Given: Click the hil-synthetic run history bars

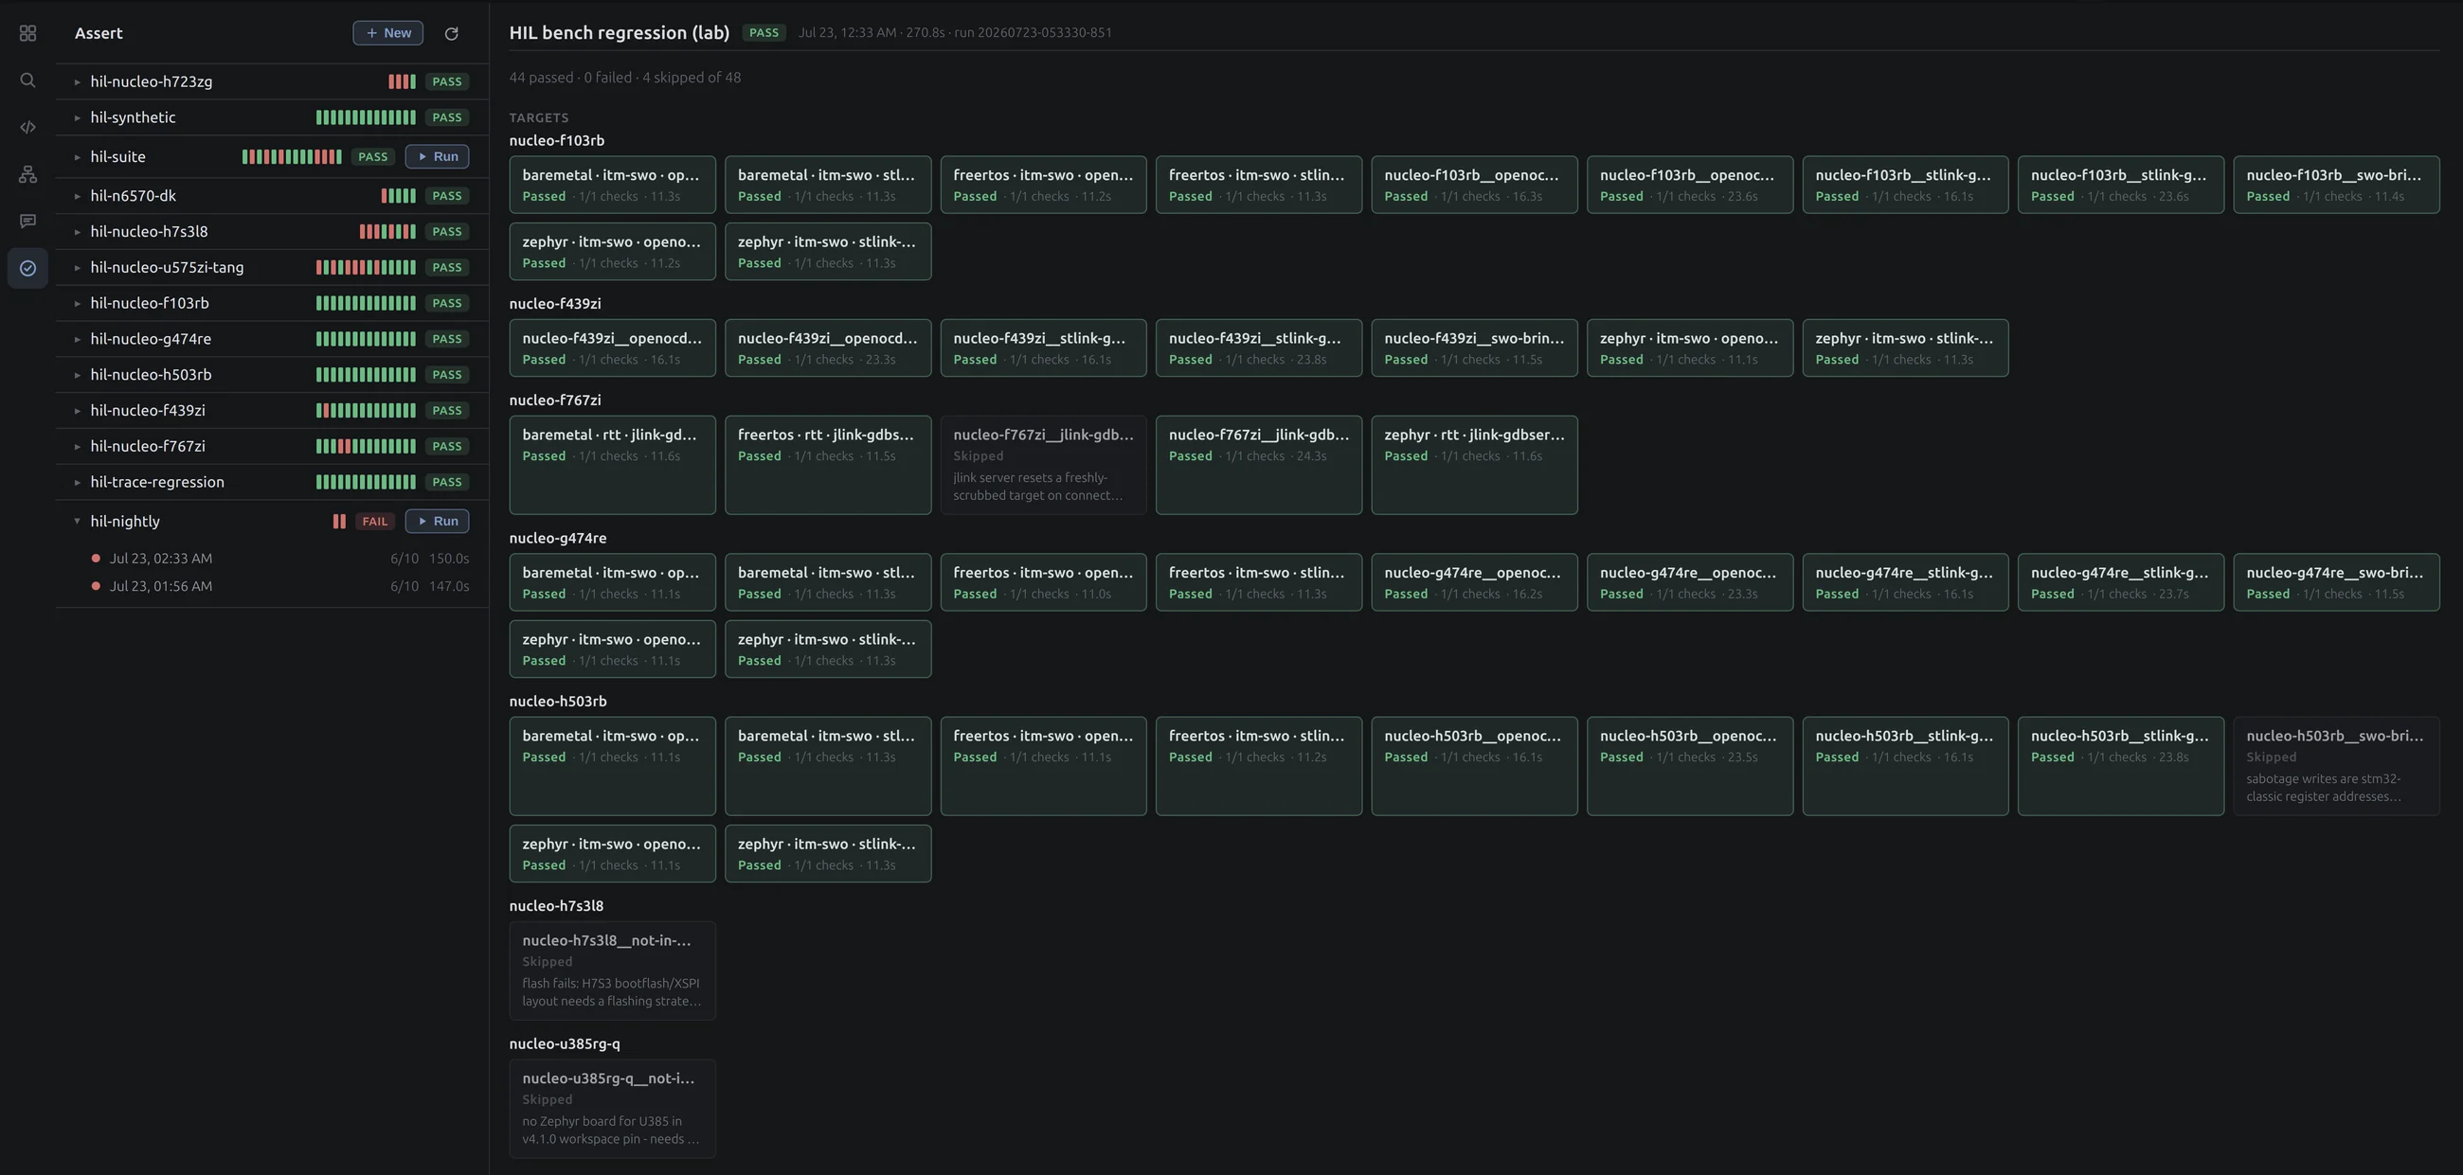Looking at the screenshot, I should coord(367,117).
